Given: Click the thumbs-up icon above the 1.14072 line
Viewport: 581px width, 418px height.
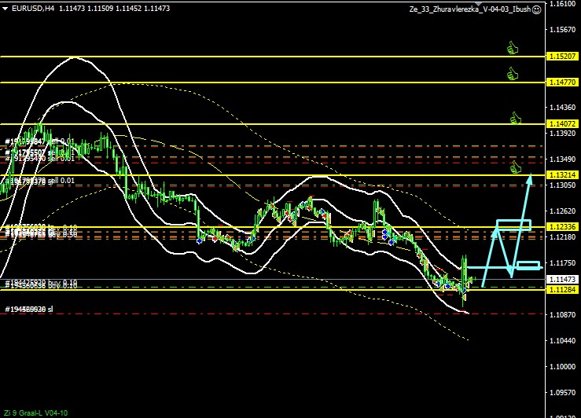Looking at the screenshot, I should tap(516, 118).
